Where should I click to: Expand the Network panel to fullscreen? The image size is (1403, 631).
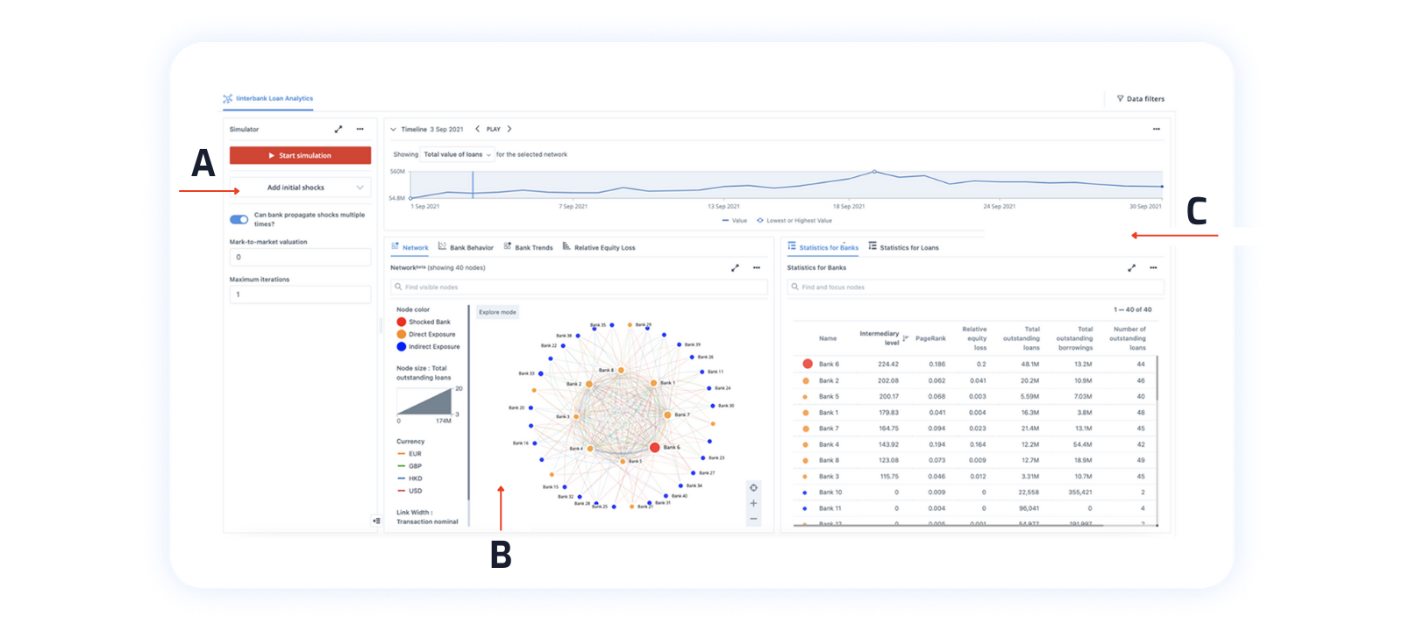(x=735, y=268)
